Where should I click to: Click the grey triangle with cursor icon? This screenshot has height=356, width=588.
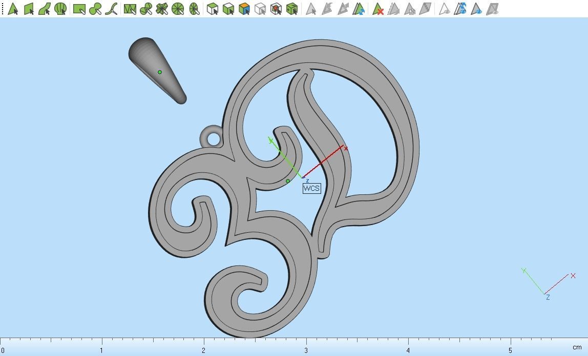point(311,9)
